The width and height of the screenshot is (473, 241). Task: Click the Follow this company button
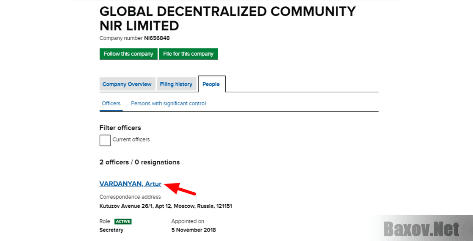point(128,54)
